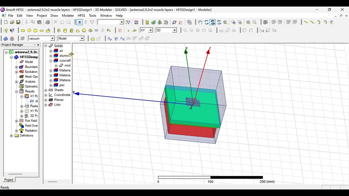Image resolution: width=349 pixels, height=196 pixels.
Task: Click the Open file folder icon
Action: [x=12, y=22]
